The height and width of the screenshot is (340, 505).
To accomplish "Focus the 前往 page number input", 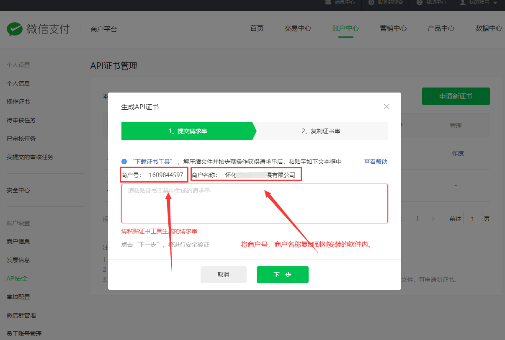I will pyautogui.click(x=473, y=219).
